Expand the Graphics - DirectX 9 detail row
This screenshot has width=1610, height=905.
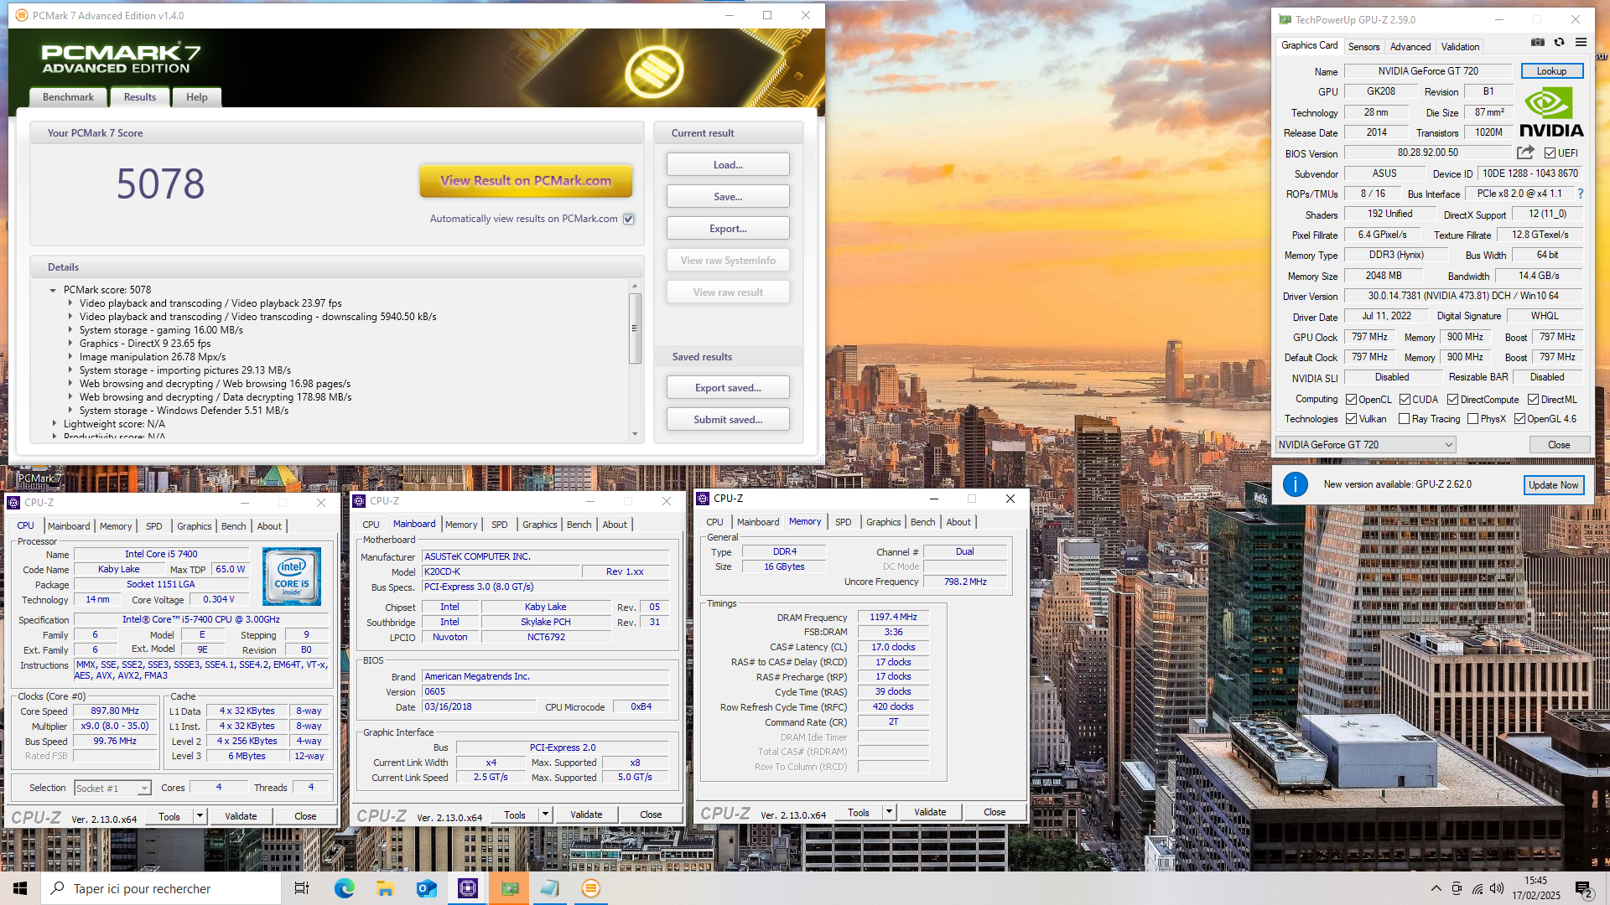point(70,344)
